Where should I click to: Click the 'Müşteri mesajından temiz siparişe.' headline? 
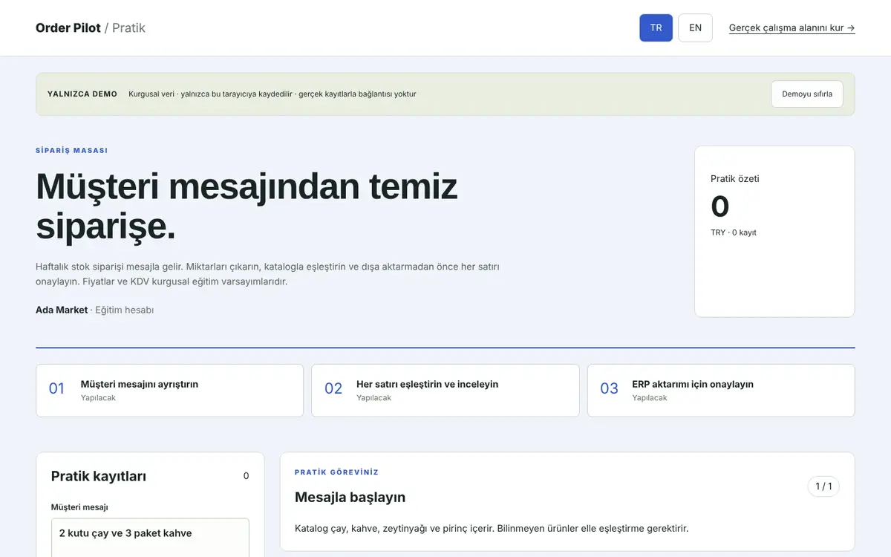click(x=247, y=206)
